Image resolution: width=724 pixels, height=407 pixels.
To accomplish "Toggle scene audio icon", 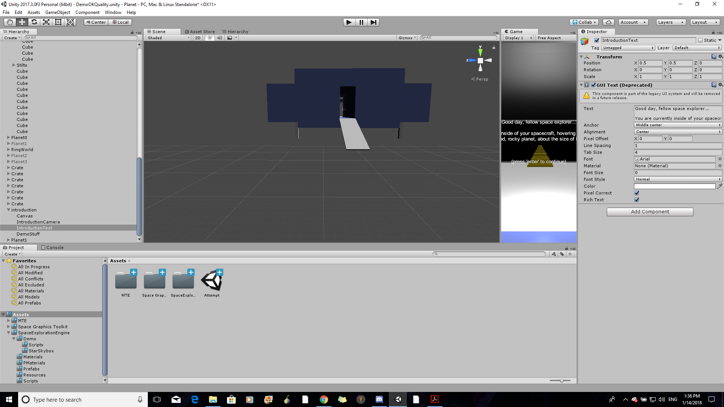I will [x=219, y=38].
